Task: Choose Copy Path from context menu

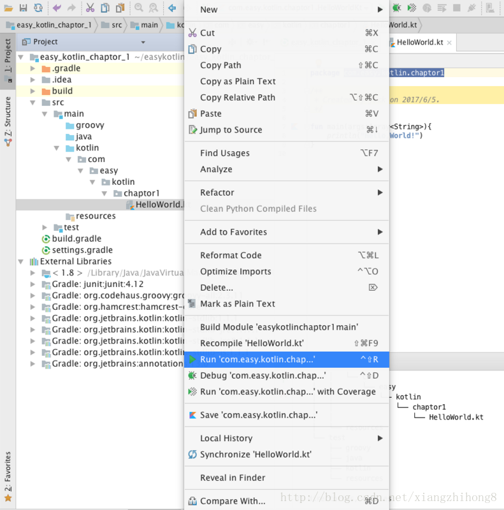Action: point(287,66)
